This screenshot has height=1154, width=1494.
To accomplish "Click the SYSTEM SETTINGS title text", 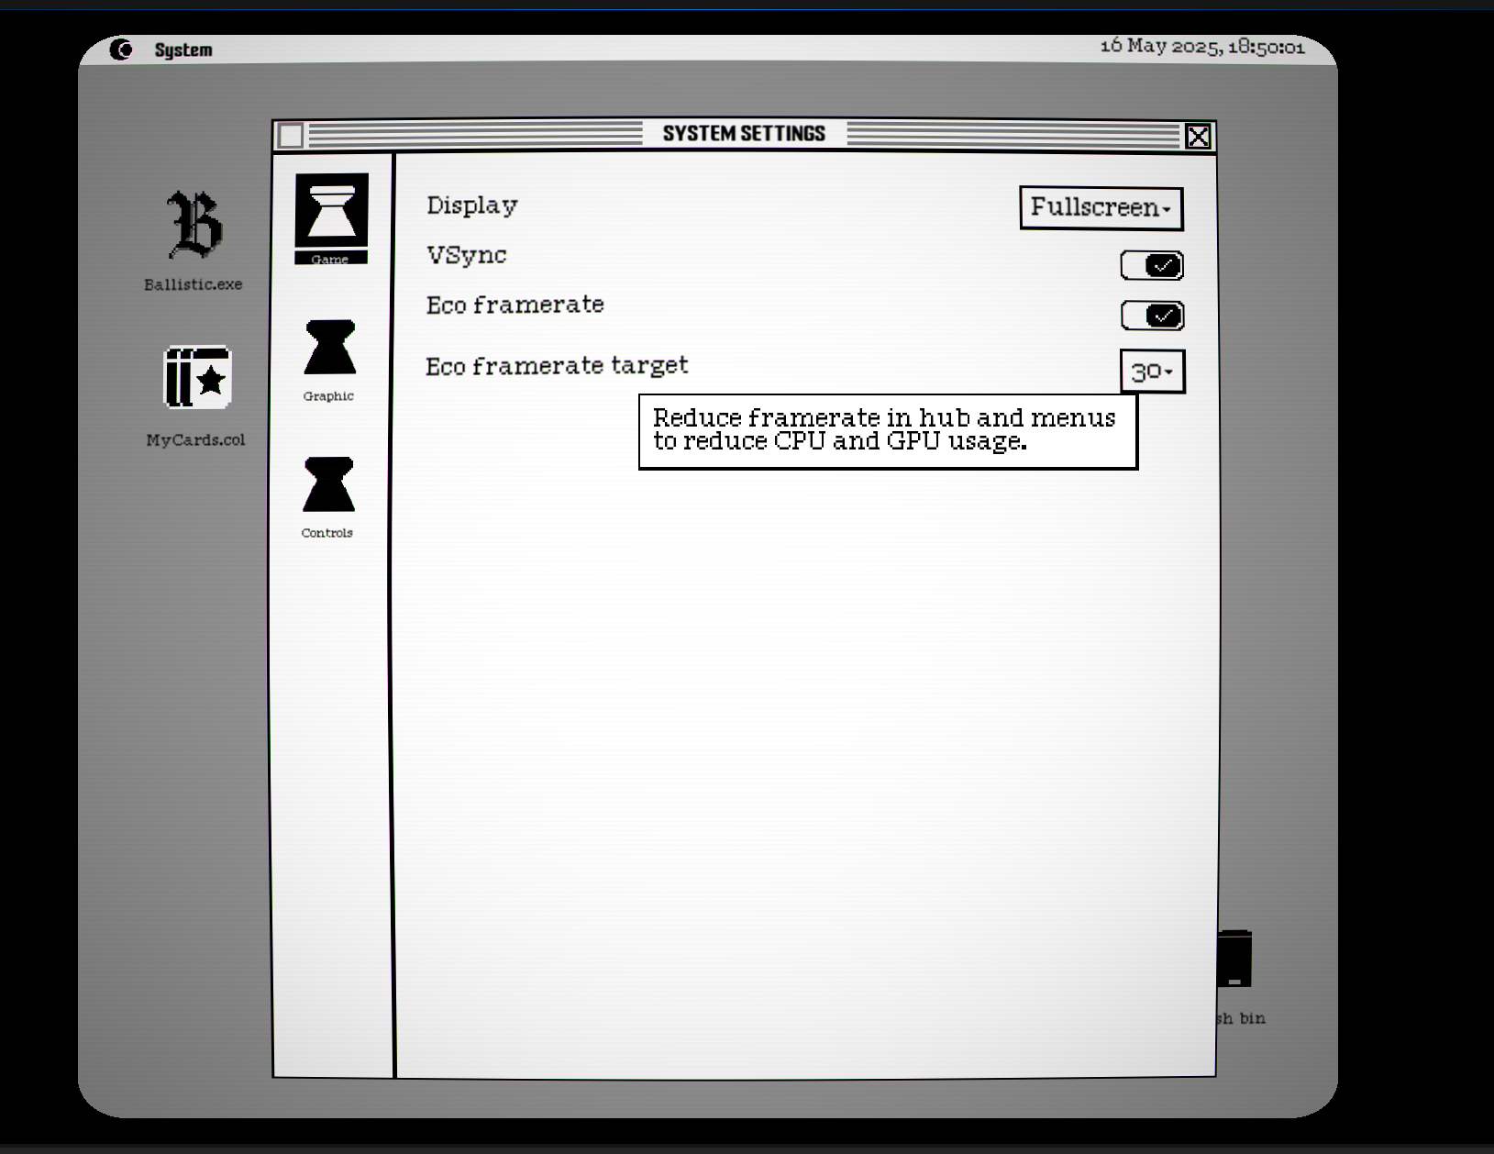I will coord(744,134).
